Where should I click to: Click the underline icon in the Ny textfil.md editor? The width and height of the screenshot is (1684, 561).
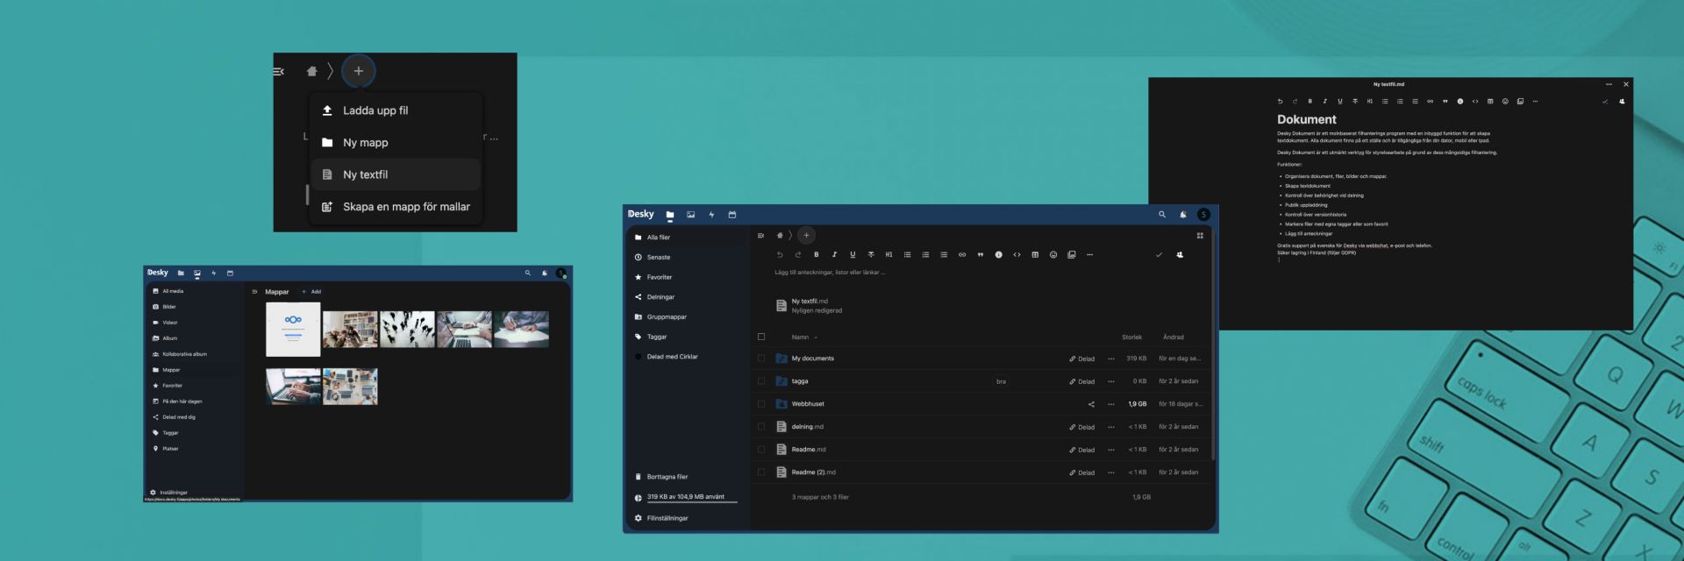click(x=1340, y=102)
